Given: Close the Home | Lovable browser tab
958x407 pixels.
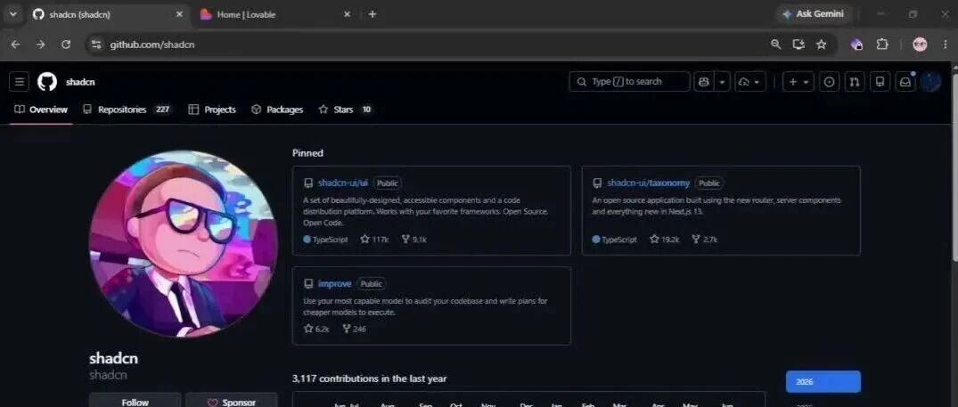Looking at the screenshot, I should (347, 14).
